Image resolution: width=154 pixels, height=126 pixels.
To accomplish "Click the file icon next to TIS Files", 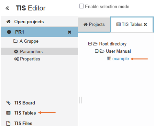I will coord(8,123).
